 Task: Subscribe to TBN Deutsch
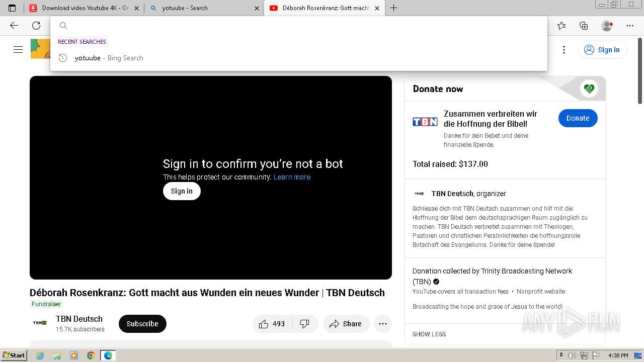142,324
